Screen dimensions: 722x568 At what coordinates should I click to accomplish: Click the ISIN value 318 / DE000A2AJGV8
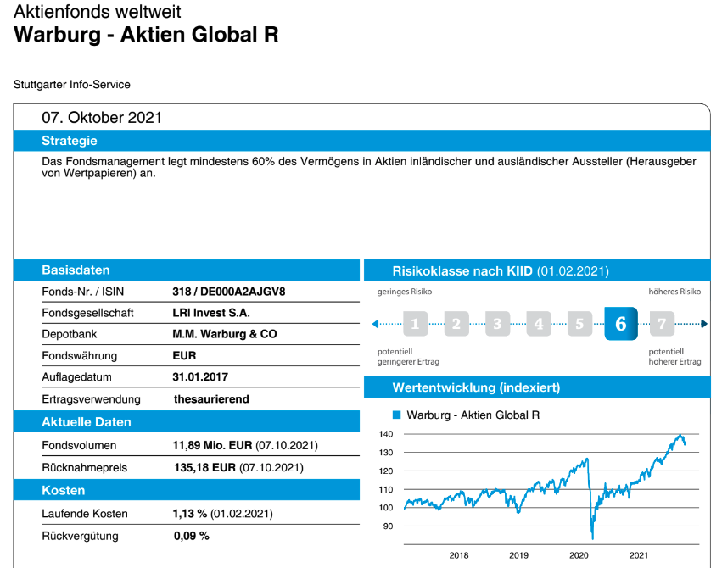coord(229,292)
